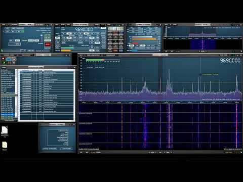Click the zoom control under the small waterfall
Screen dimensions: 243x182
click(x=203, y=51)
